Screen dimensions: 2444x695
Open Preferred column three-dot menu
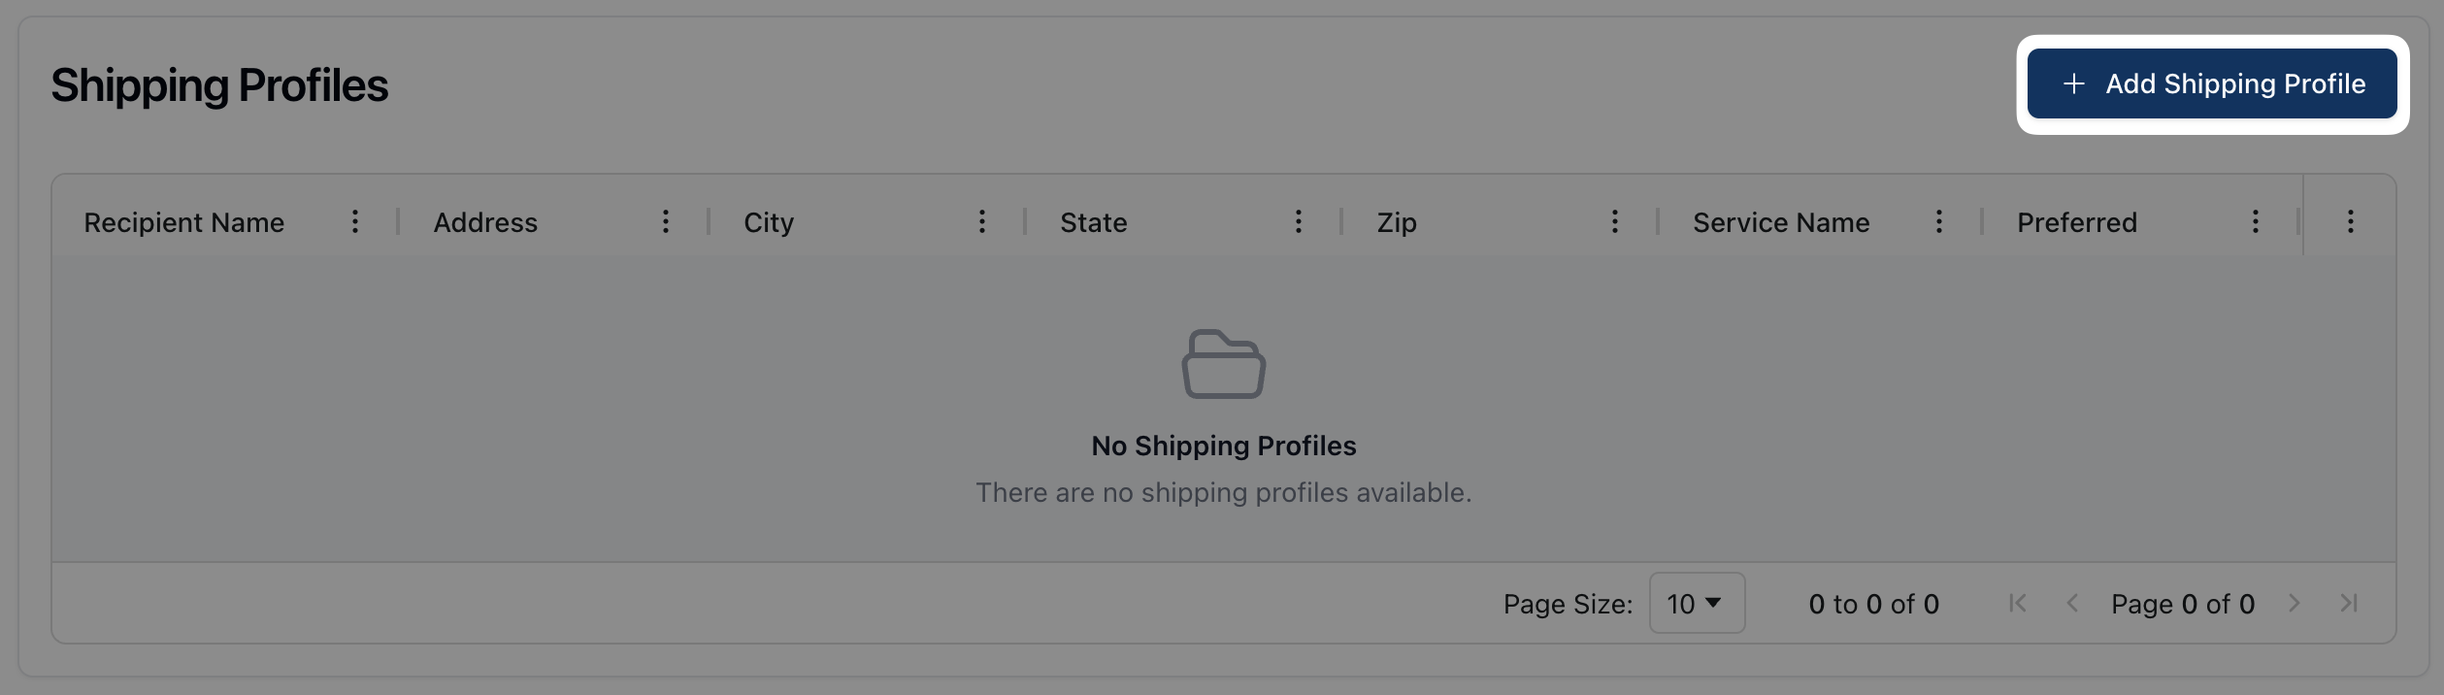coord(2256,222)
